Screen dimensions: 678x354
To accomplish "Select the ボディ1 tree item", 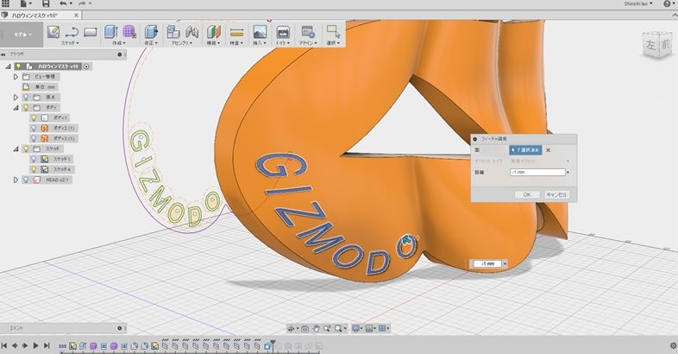I will click(50, 117).
